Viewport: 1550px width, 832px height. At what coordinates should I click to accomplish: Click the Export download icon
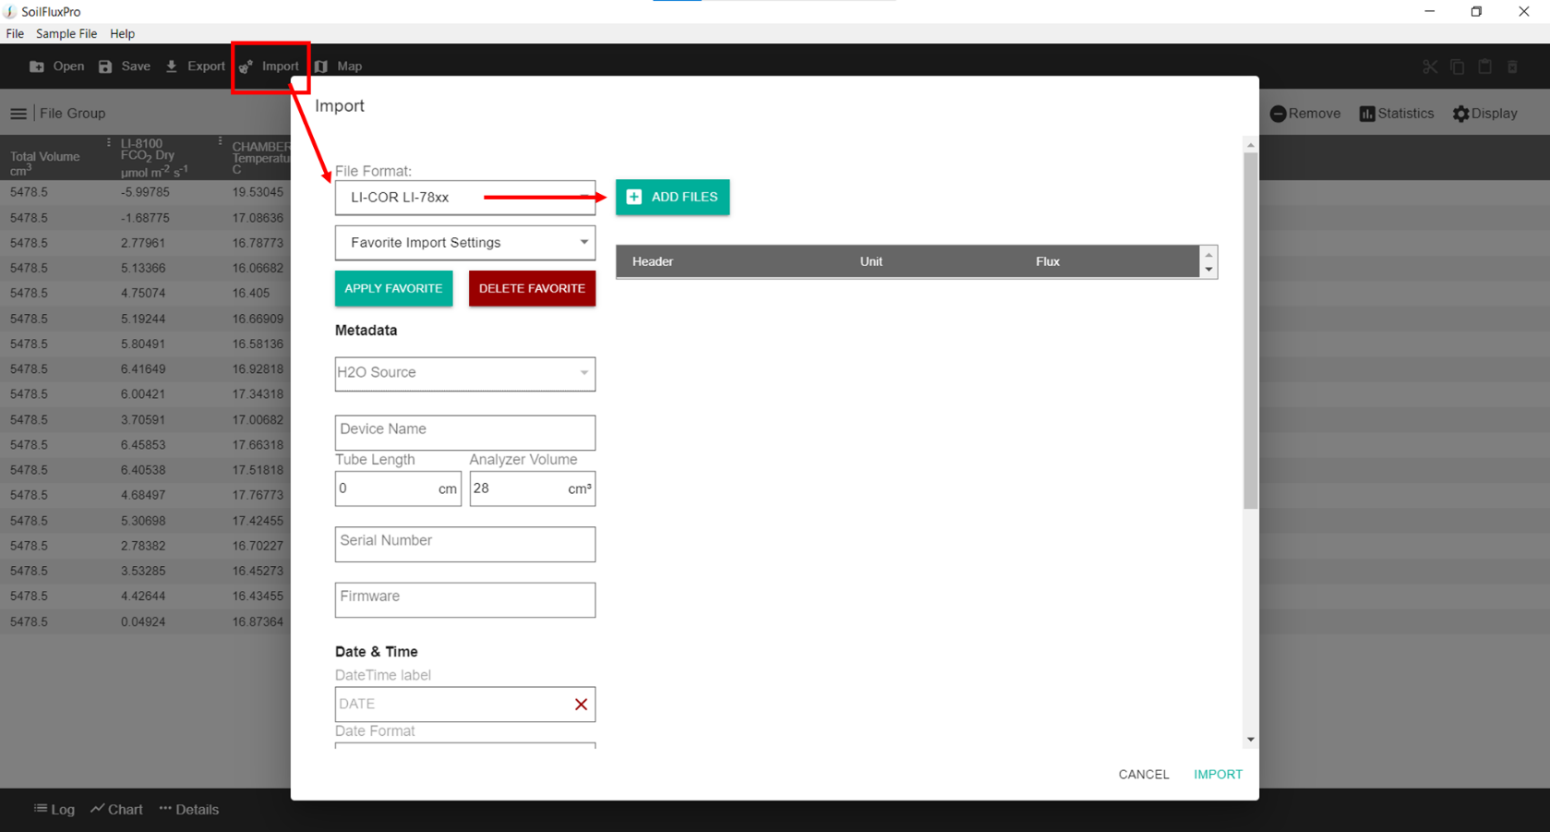click(x=172, y=66)
